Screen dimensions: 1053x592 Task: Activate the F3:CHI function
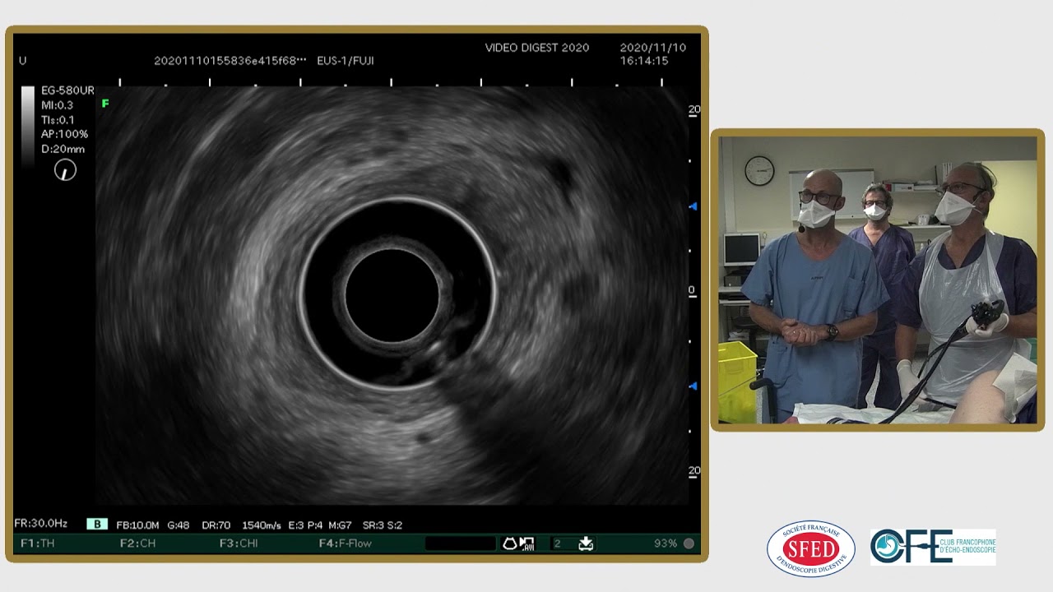(x=239, y=543)
